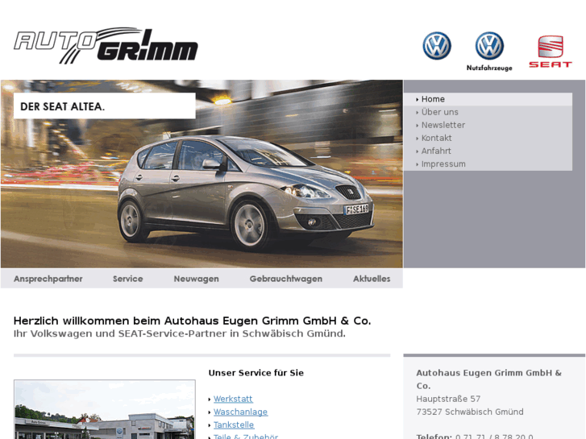Select the Service tab
586x439 pixels.
tap(128, 279)
